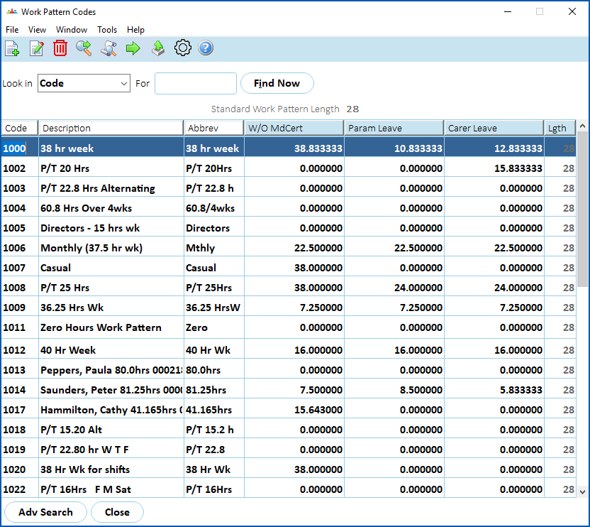The height and width of the screenshot is (527, 590).
Task: Open the Tools menu
Action: pyautogui.click(x=107, y=30)
